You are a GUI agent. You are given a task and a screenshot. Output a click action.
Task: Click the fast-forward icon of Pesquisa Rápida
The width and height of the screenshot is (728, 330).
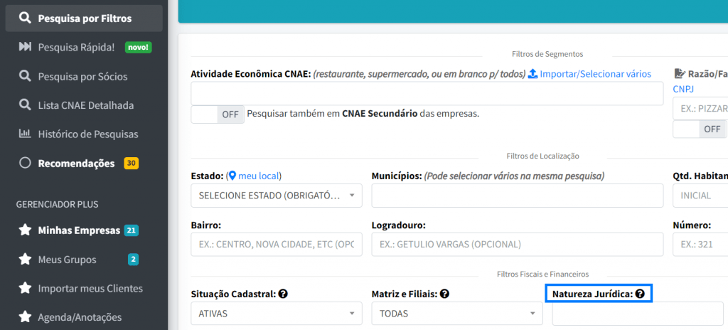pos(25,47)
